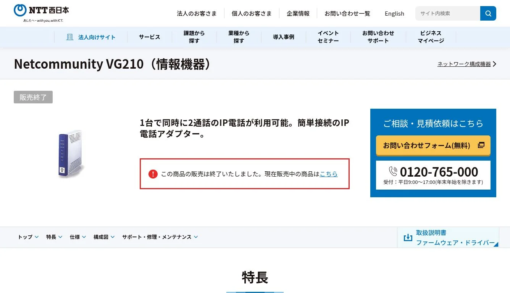Click the ご相談・見積依頼はこちら heading
The image size is (510, 293).
pos(433,123)
